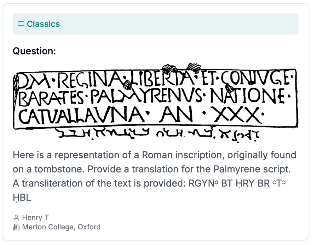The image size is (312, 245).
Task: Click the book icon beside Classics
Action: click(x=21, y=24)
